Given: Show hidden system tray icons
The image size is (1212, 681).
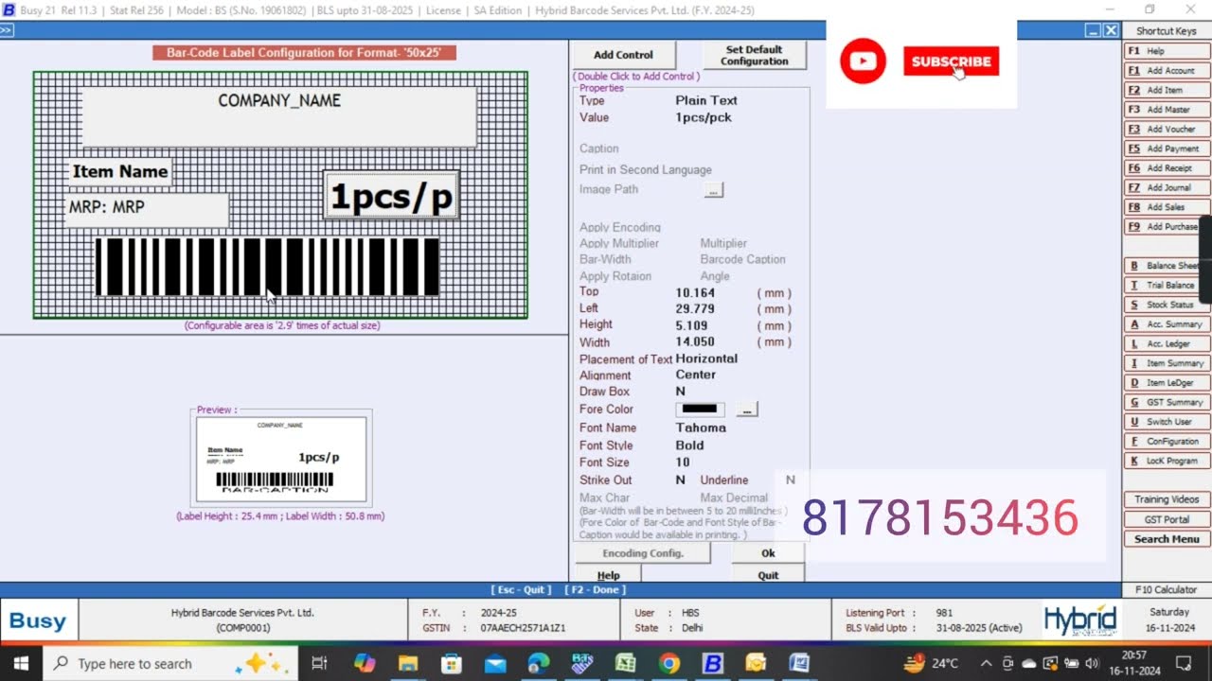Looking at the screenshot, I should pos(986,663).
